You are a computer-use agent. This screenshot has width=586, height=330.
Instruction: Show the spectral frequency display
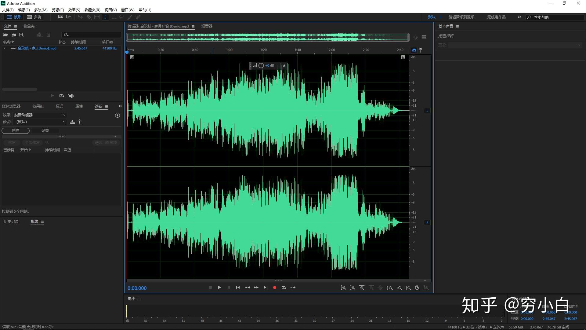tap(61, 17)
